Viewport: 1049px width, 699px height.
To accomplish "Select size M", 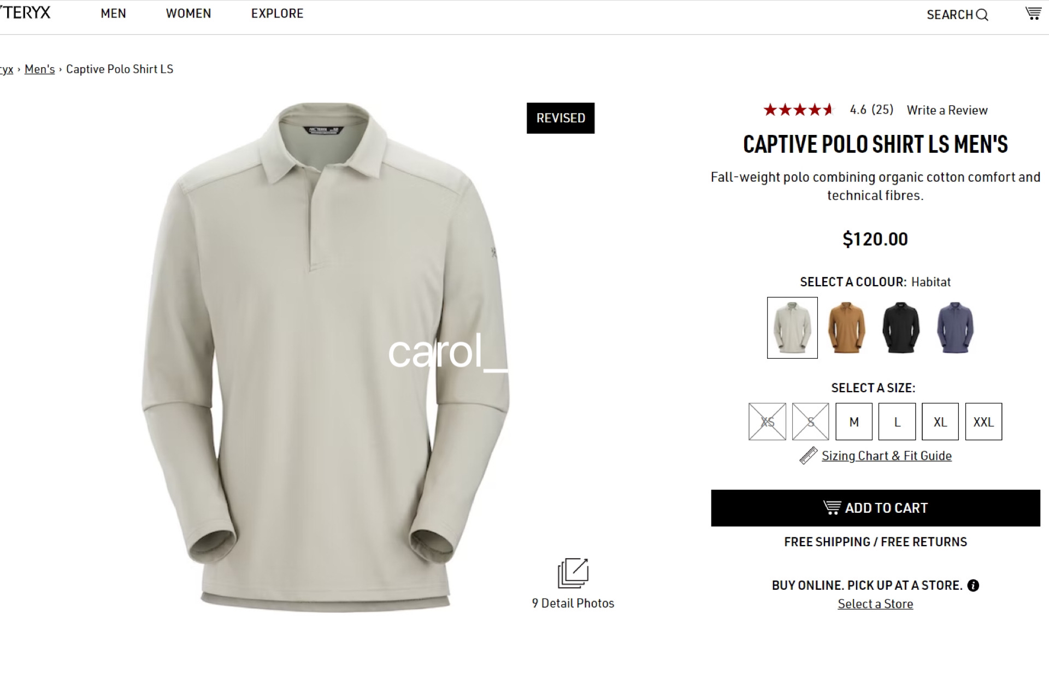I will 854,422.
